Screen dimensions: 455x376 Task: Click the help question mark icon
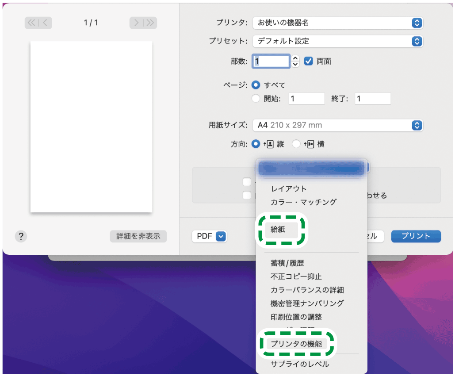(x=21, y=236)
